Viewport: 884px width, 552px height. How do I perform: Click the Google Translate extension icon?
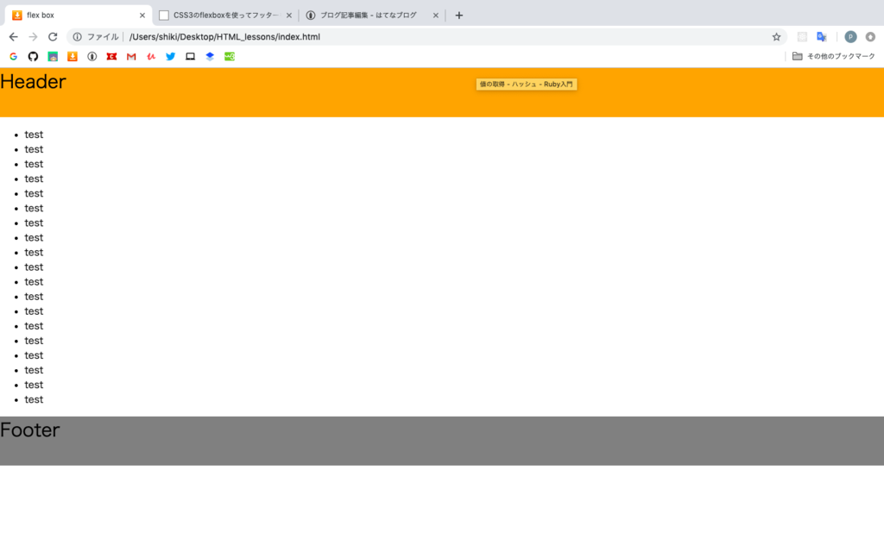pos(821,36)
